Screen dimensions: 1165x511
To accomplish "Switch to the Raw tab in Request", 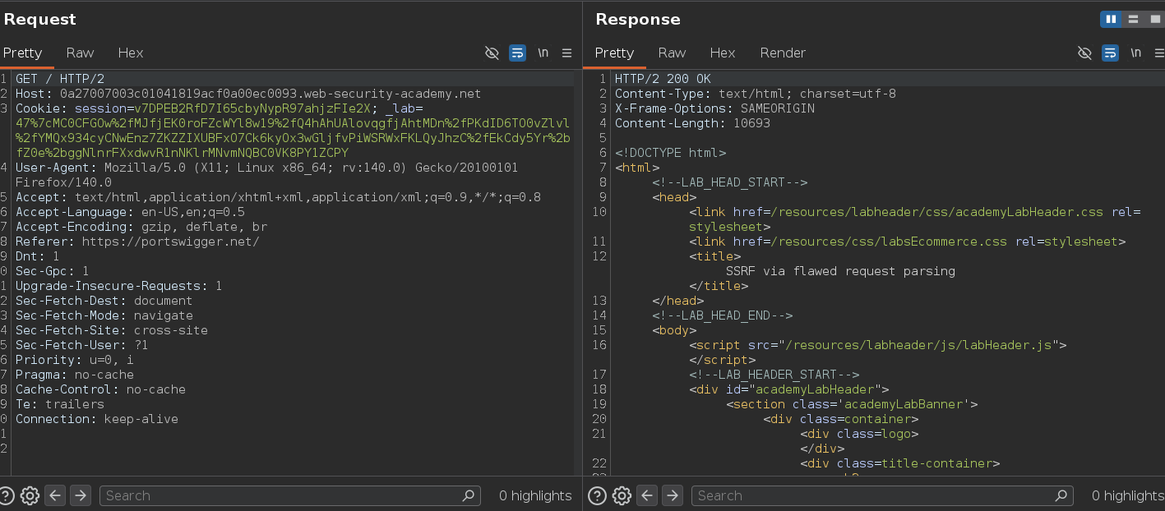I will click(80, 53).
